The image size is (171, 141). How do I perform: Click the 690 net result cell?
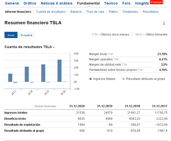tap(82, 131)
